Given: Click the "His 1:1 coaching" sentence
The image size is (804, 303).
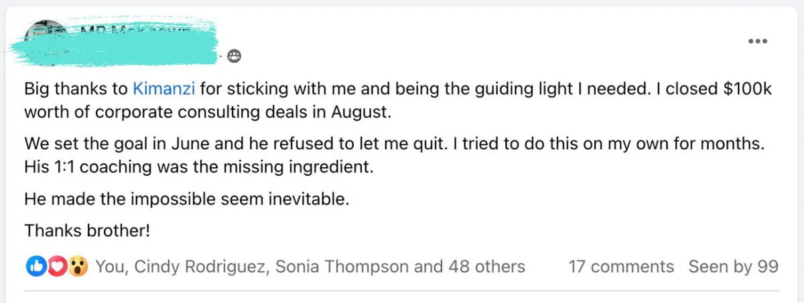Looking at the screenshot, I should [198, 166].
